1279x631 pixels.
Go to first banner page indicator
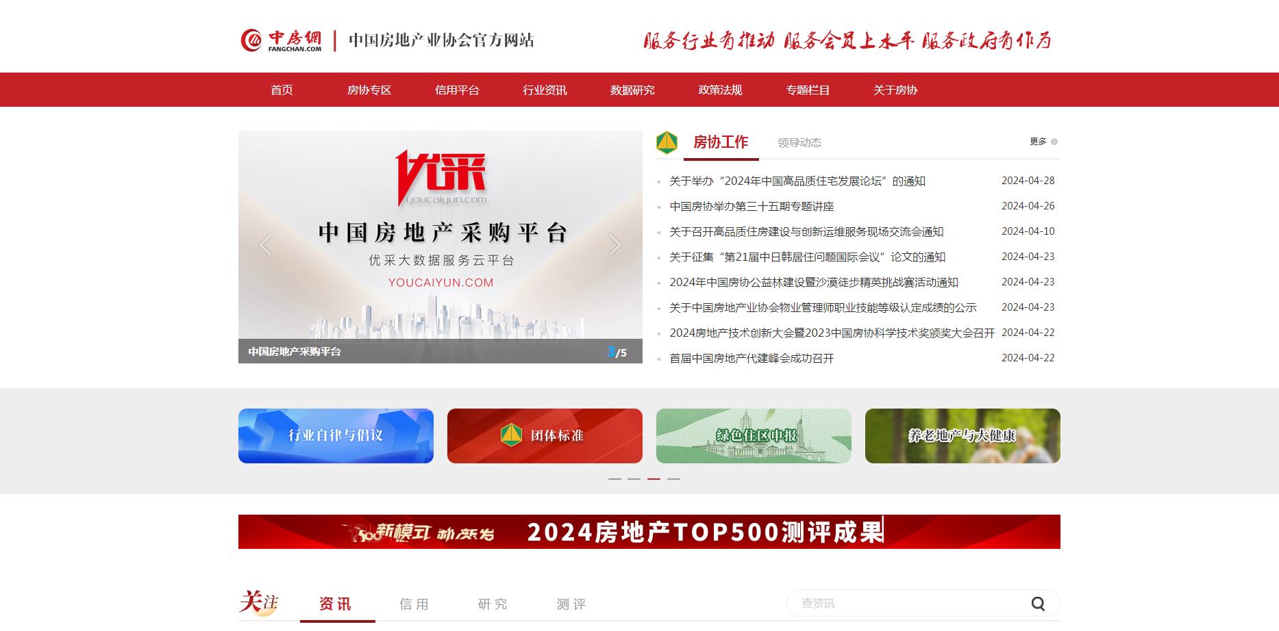[614, 479]
